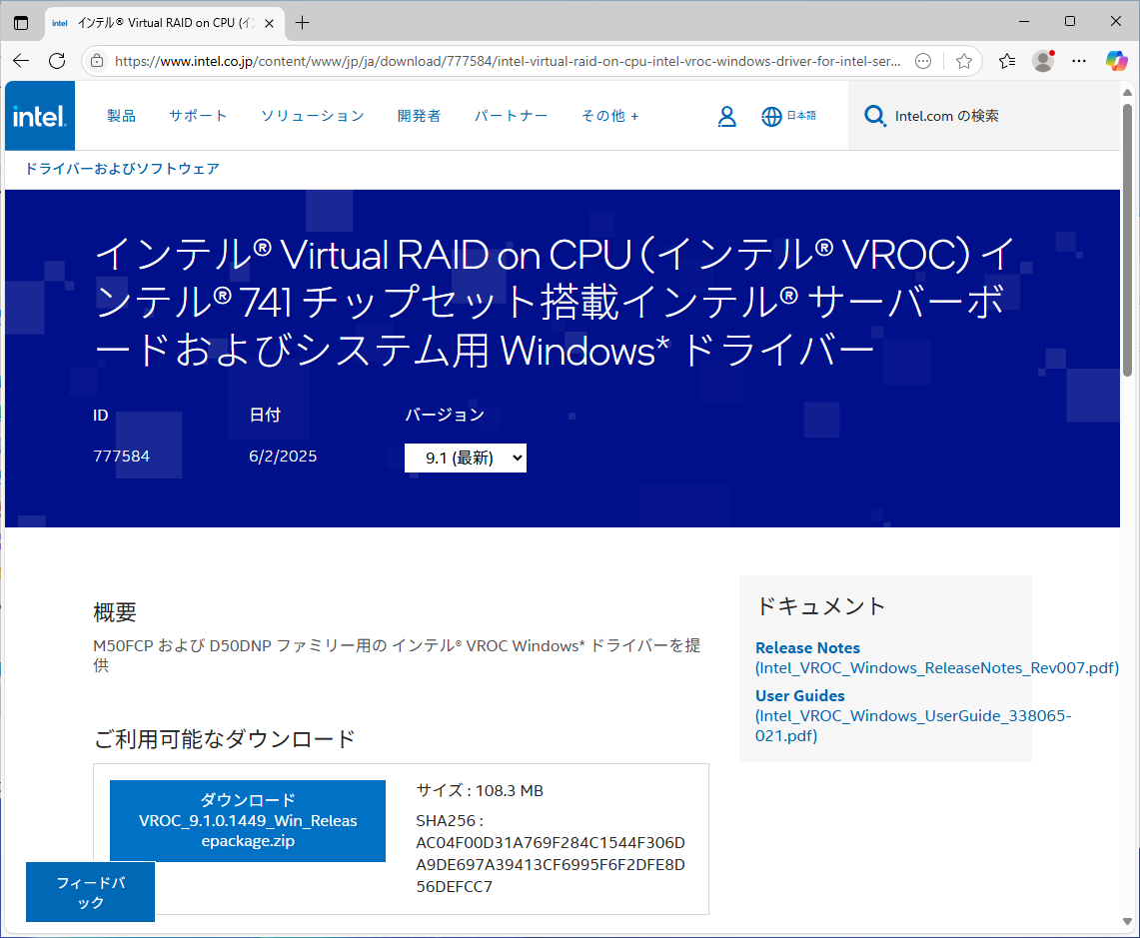Expand the その他 + navigation menu
Viewport: 1140px width, 938px height.
(x=609, y=116)
